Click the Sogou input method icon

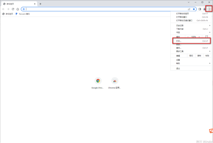click(x=211, y=131)
